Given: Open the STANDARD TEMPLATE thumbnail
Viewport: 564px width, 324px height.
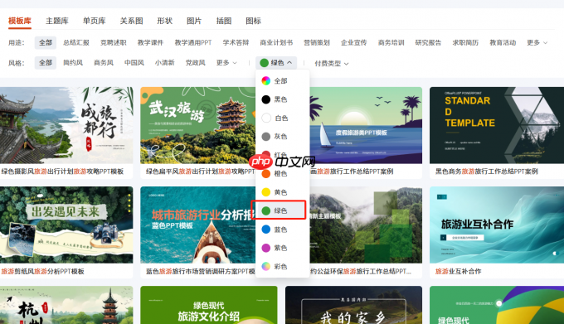Looking at the screenshot, I should click(x=497, y=125).
